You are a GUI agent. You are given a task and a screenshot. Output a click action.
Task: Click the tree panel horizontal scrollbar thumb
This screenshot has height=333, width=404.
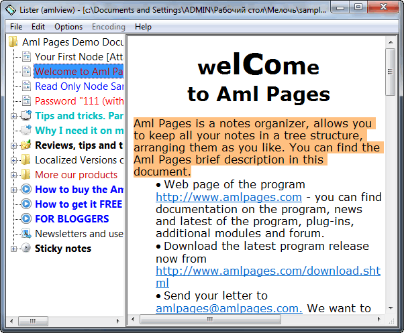(33, 321)
